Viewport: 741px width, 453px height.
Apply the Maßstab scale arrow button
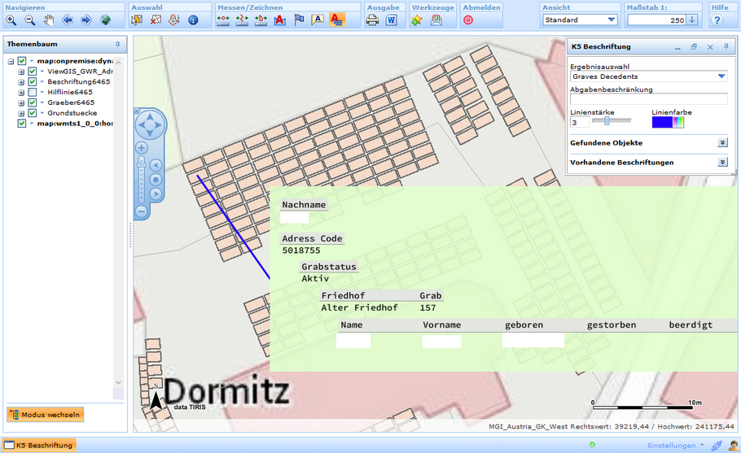pyautogui.click(x=692, y=20)
